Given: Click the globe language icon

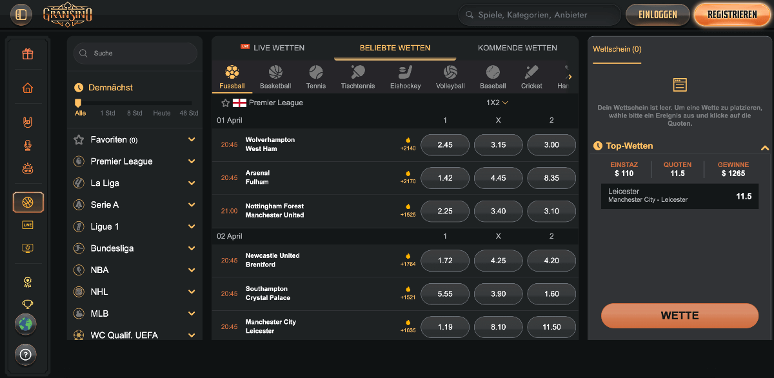Looking at the screenshot, I should coord(26,324).
